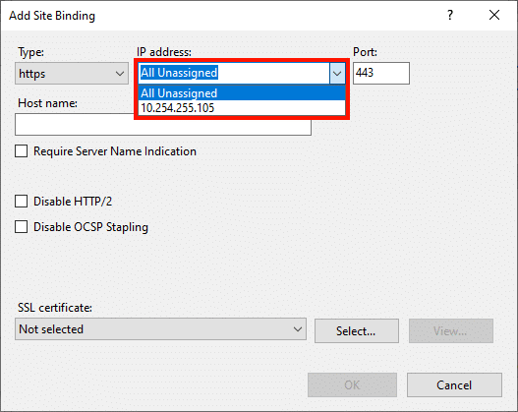The image size is (518, 412).
Task: Choose 10.254.255.105 from IP list
Action: 242,108
